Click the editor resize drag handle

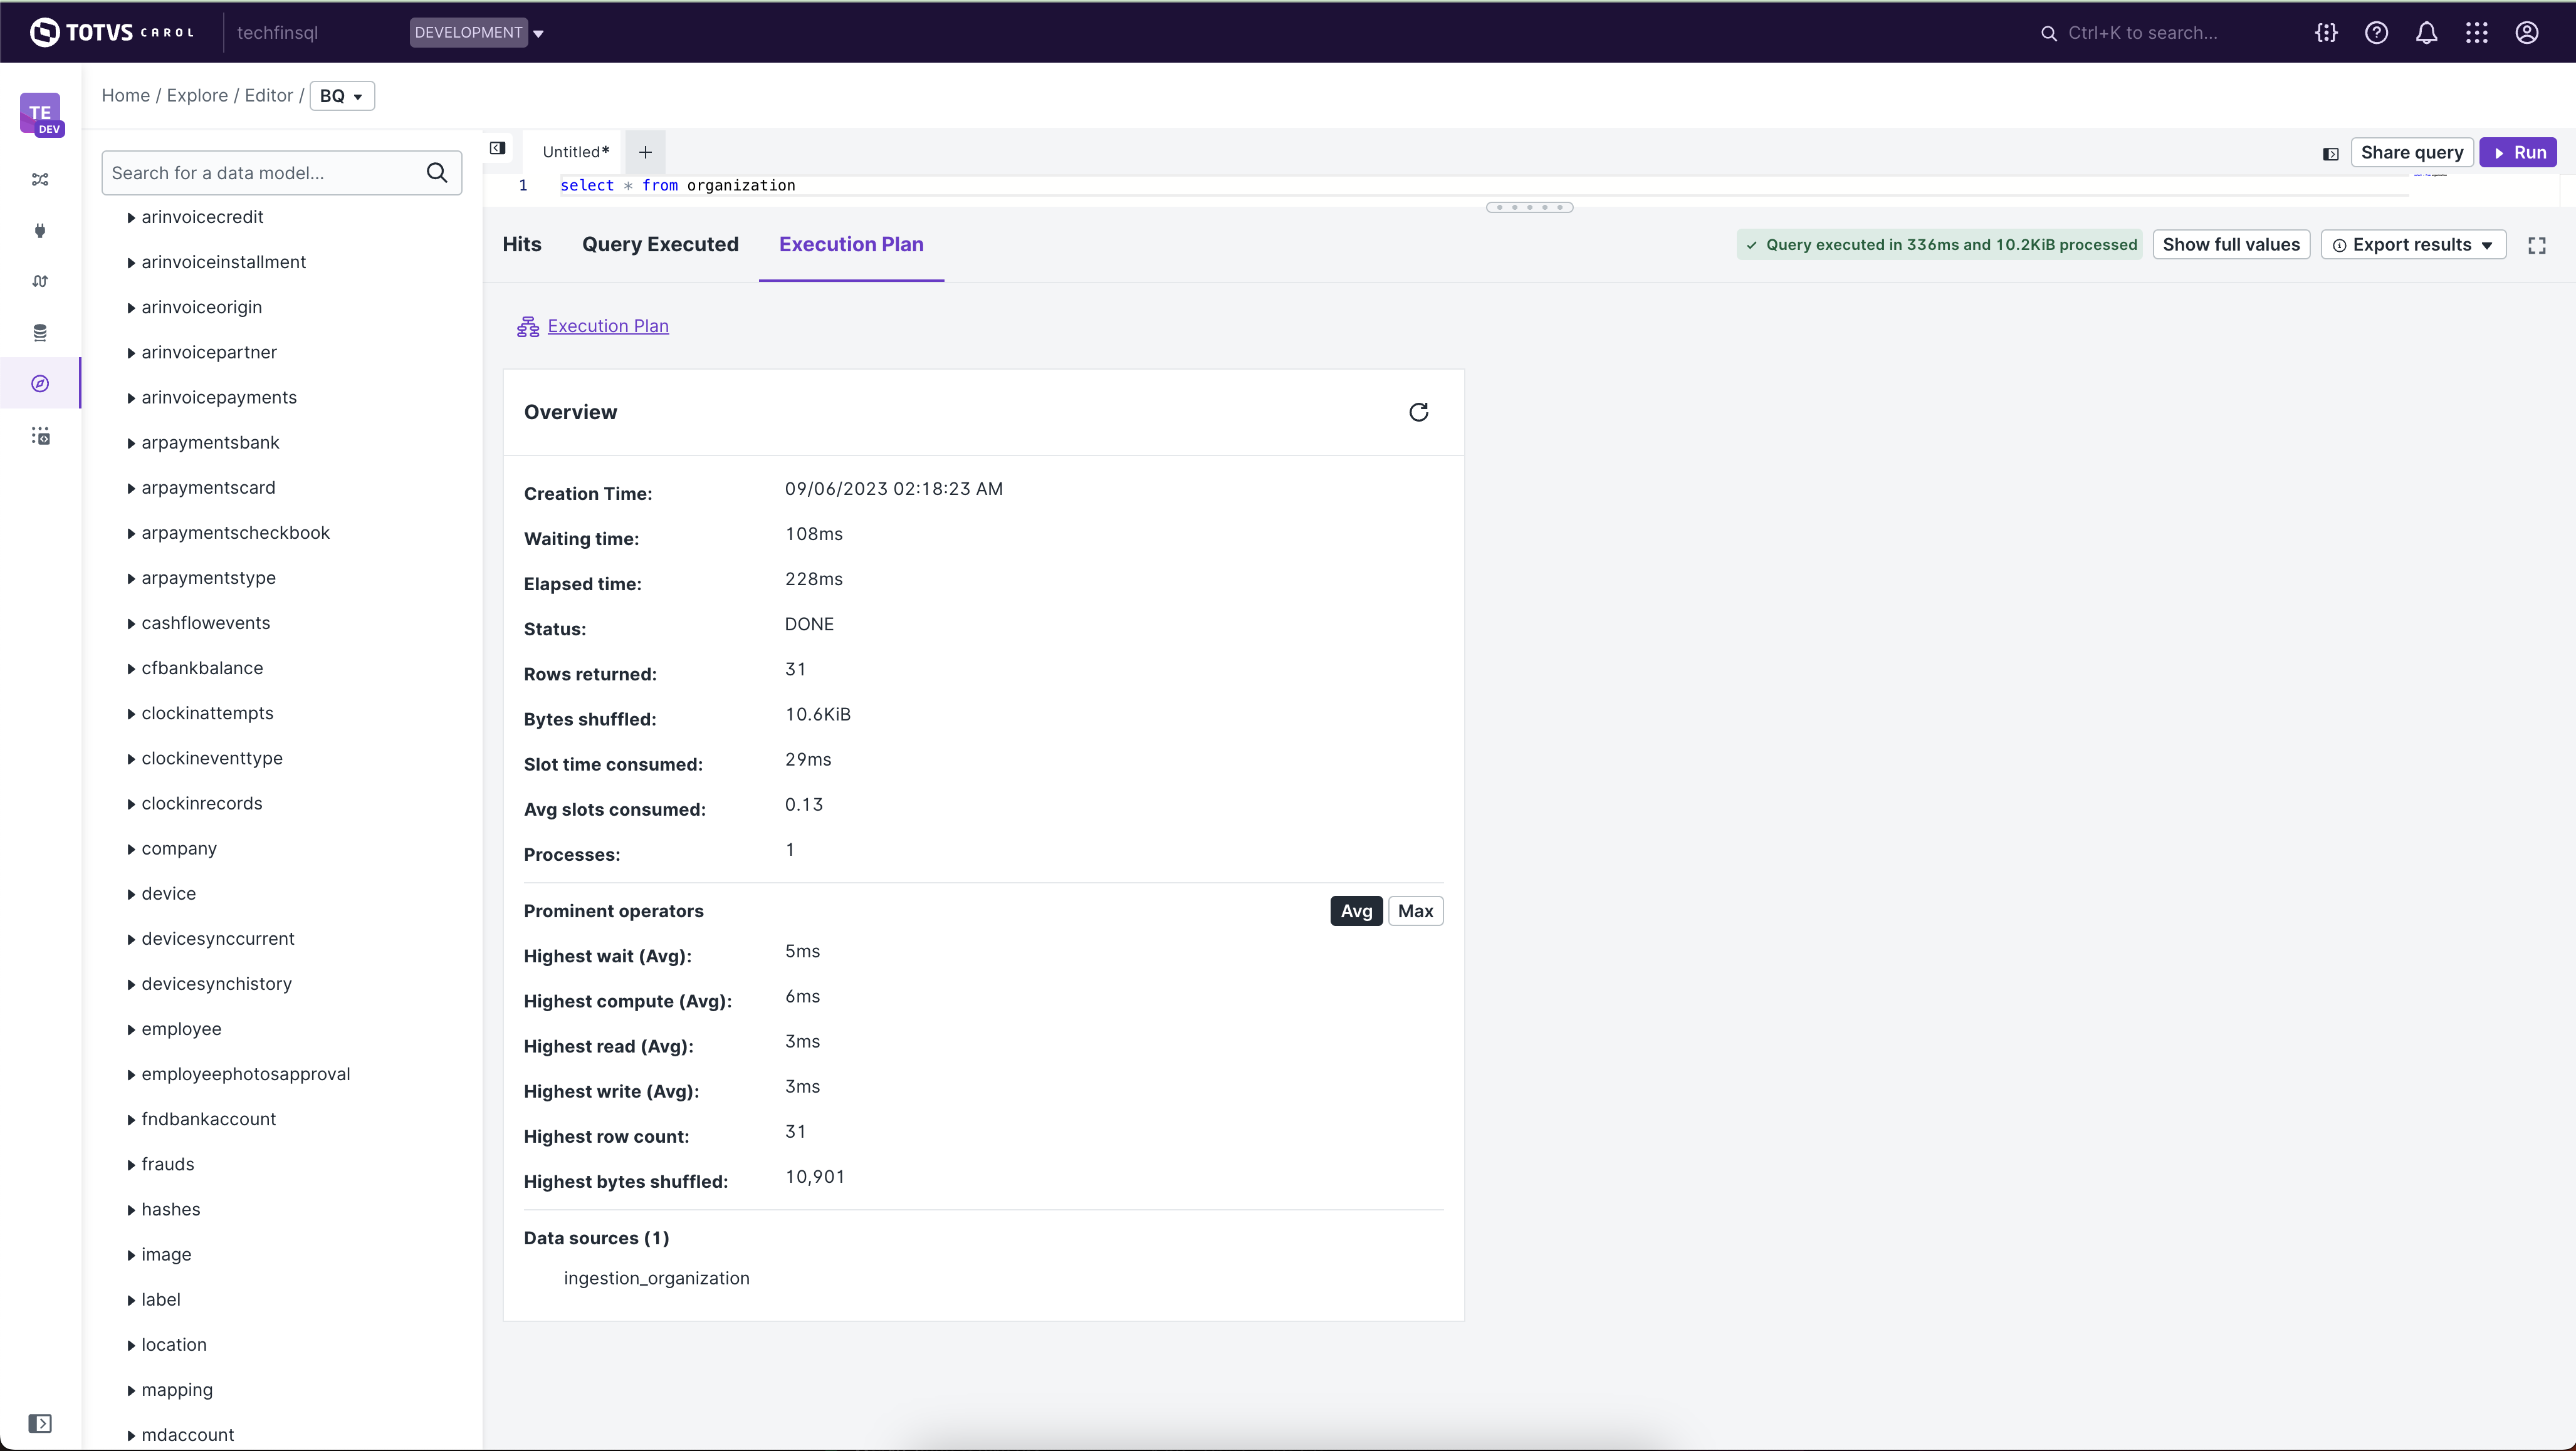pos(1529,208)
